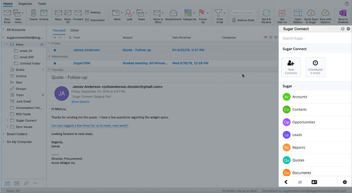Select the Other inbox tab
This screenshot has width=352, height=193.
click(x=74, y=30)
